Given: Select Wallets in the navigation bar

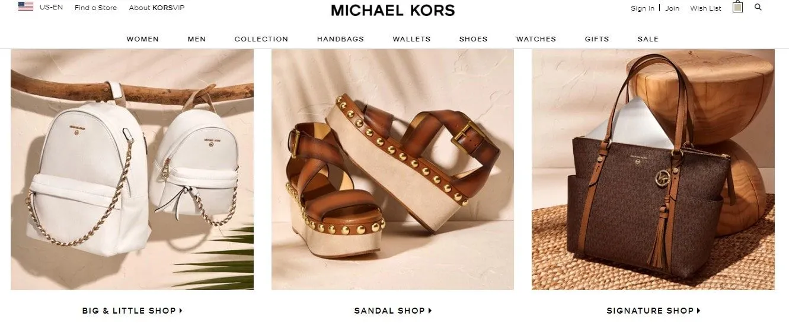Looking at the screenshot, I should 411,39.
